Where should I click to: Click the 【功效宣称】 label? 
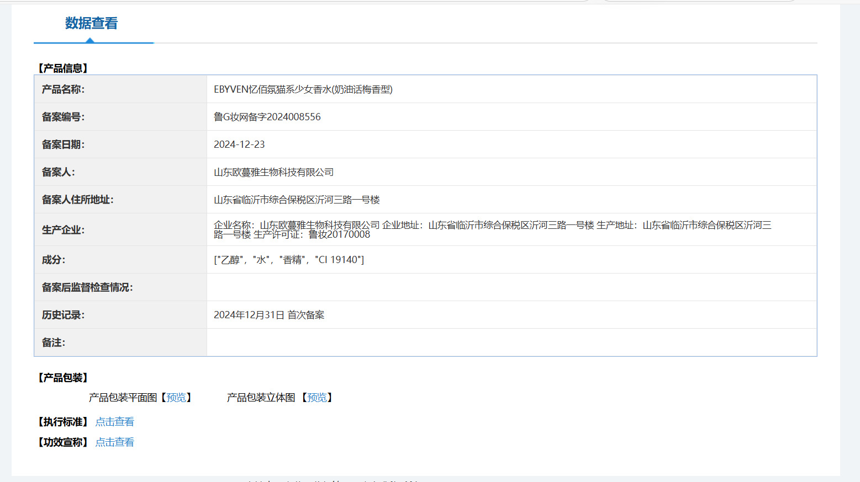click(63, 442)
